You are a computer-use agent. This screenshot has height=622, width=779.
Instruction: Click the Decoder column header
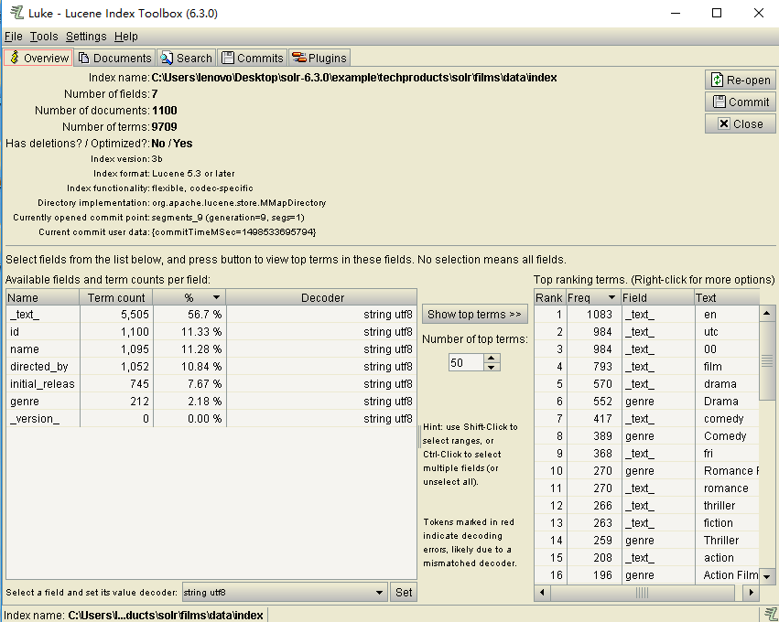322,297
